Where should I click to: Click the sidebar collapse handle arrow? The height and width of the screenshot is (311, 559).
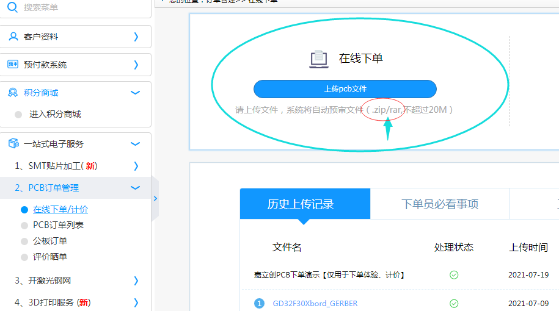[155, 198]
